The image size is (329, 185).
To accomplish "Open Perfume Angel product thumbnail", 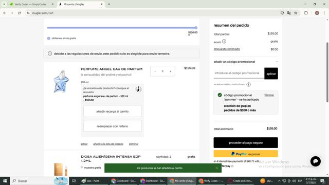I will click(x=61, y=81).
